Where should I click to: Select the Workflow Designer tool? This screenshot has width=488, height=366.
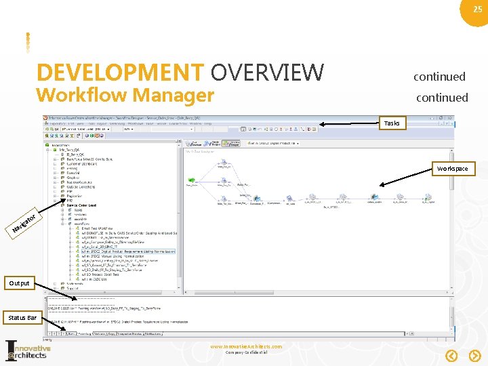230,144
